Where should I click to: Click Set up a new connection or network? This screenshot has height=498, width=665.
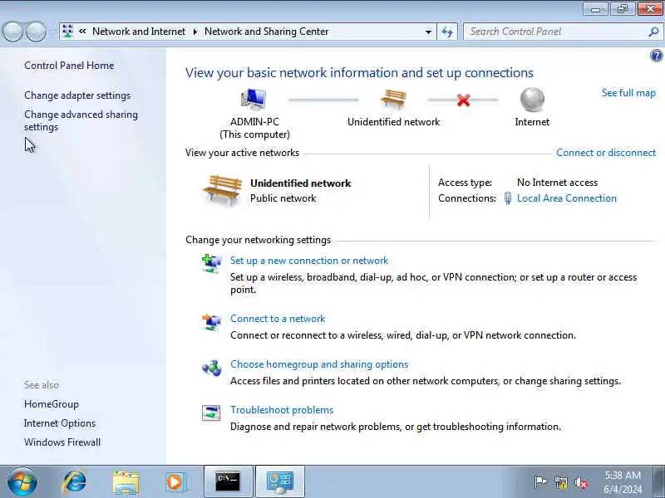[309, 261]
